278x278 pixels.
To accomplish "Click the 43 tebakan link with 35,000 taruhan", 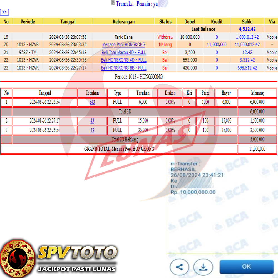I will (92, 130).
